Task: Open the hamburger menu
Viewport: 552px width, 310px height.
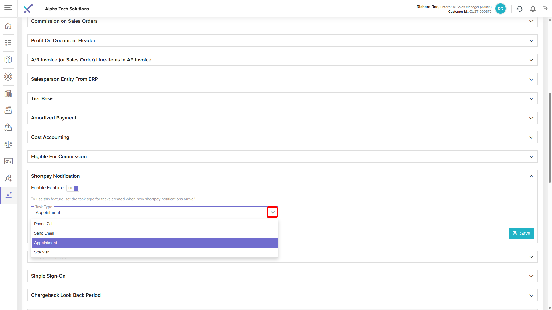Action: pyautogui.click(x=8, y=8)
